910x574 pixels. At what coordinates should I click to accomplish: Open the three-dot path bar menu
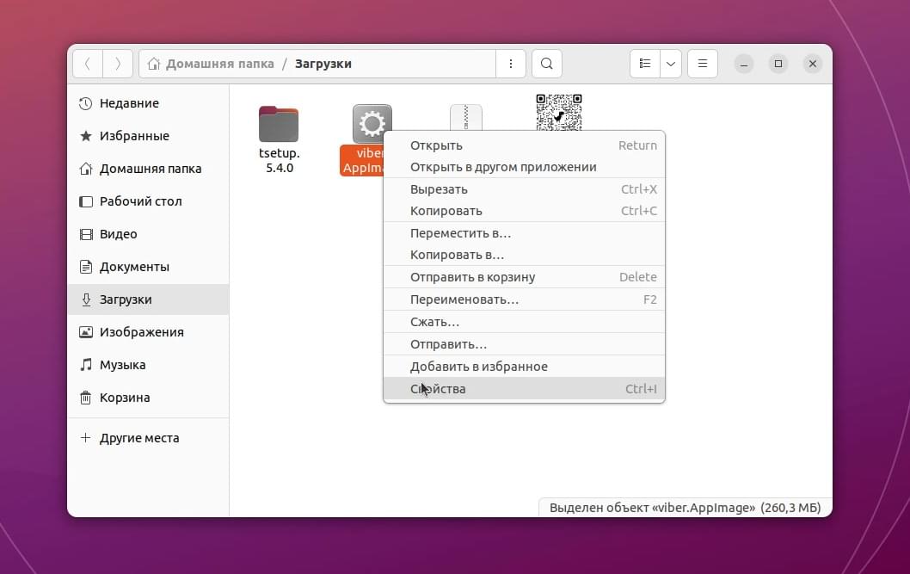pyautogui.click(x=511, y=64)
